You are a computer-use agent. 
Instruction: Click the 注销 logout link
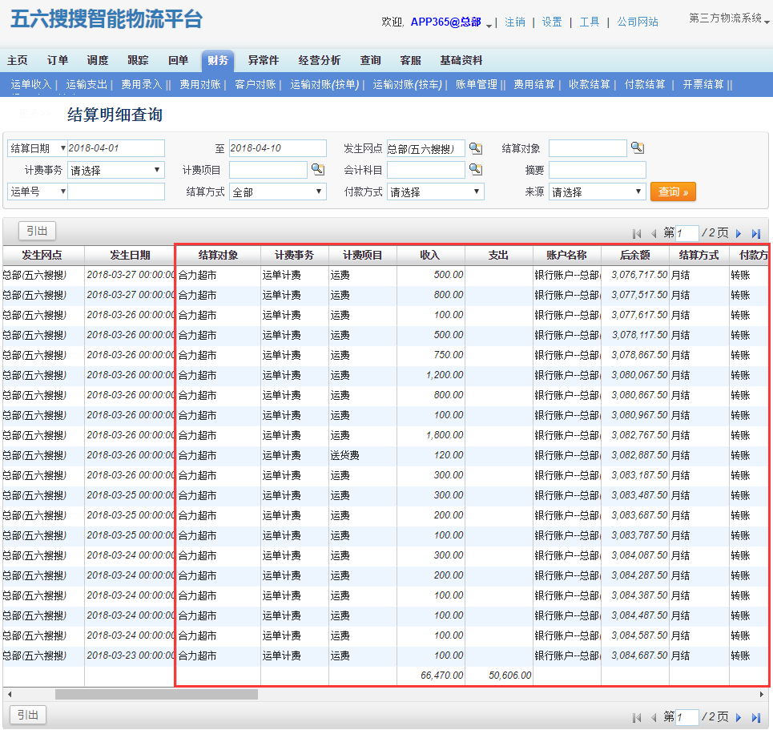pos(515,22)
